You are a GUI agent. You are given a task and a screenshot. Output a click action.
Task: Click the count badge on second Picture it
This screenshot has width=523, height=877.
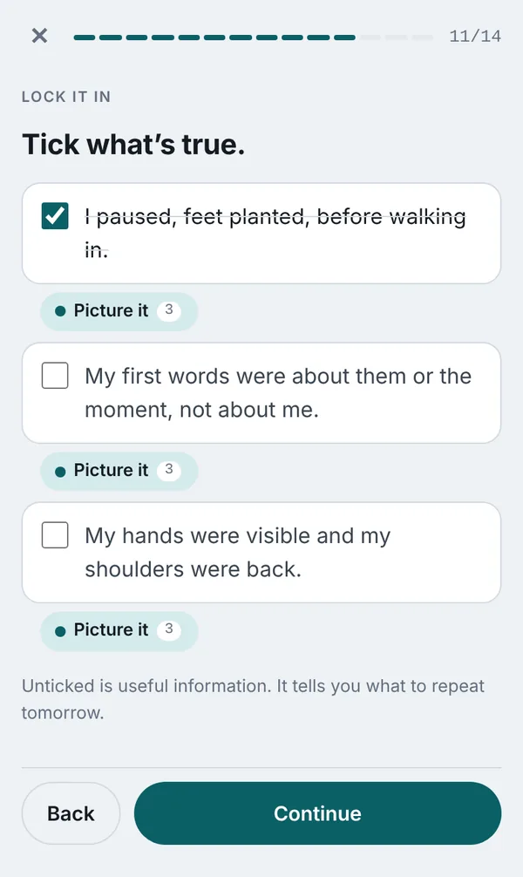coord(169,470)
